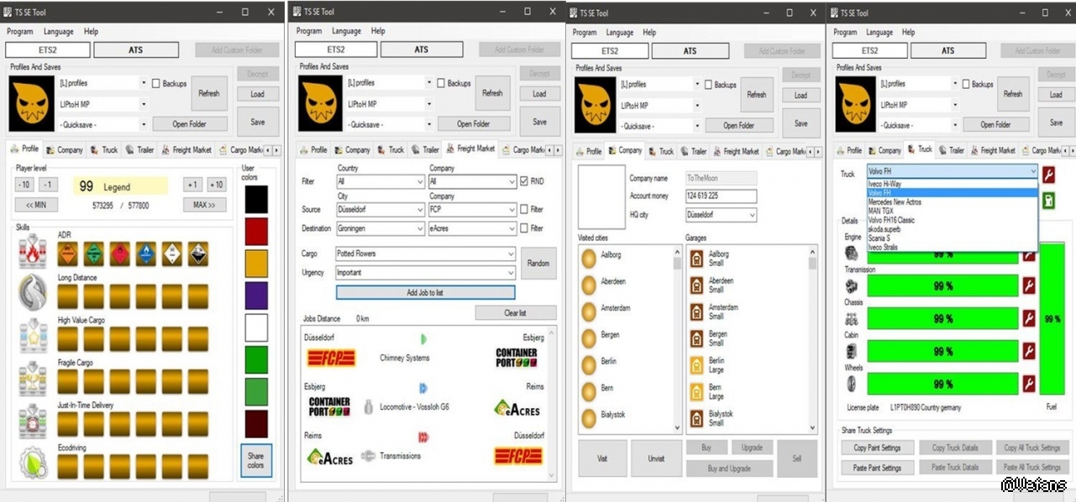Open Destination company eAcres dropdown
This screenshot has width=1076, height=502.
click(472, 228)
